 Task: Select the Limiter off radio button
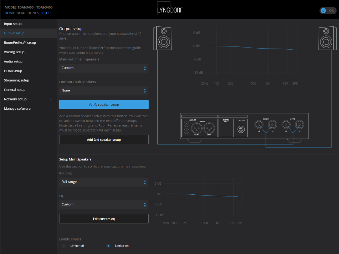point(63,246)
